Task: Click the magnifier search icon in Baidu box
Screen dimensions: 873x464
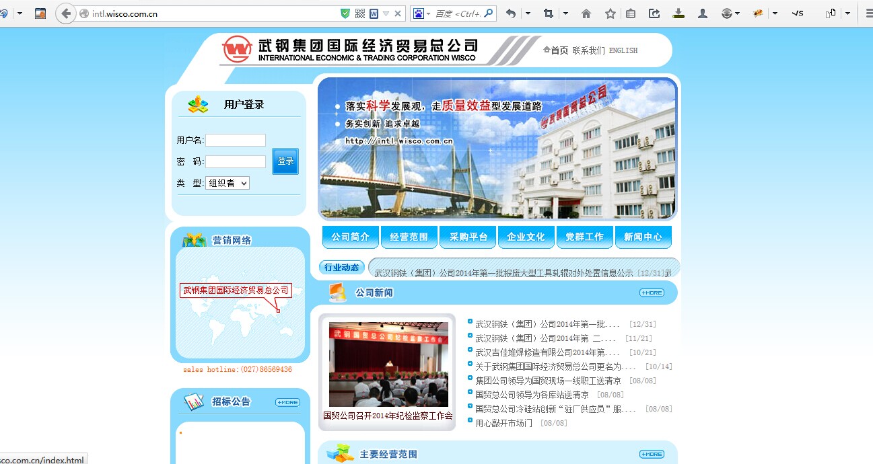Action: pos(489,13)
